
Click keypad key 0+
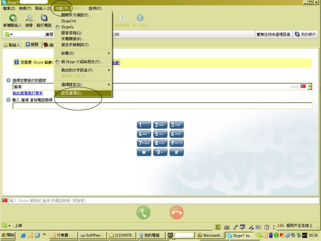(160, 152)
